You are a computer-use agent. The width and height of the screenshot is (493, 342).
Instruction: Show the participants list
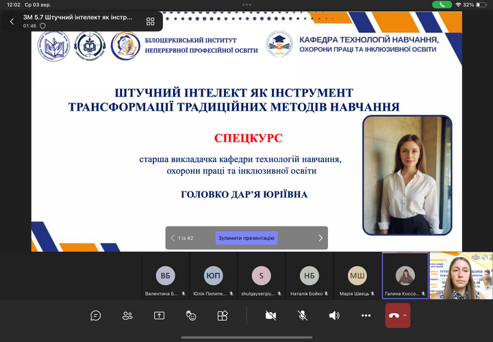(127, 315)
